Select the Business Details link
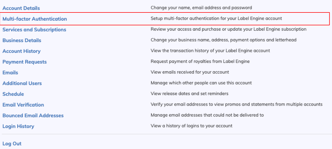Screen dimensions: 332x149 click(x=22, y=40)
